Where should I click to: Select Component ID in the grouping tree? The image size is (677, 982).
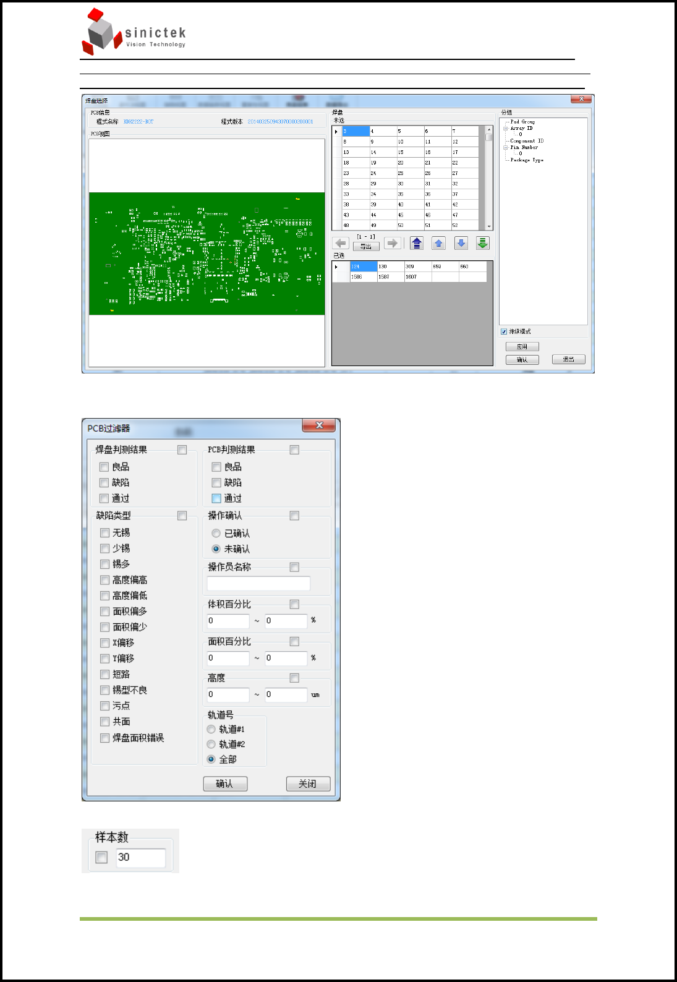click(527, 141)
